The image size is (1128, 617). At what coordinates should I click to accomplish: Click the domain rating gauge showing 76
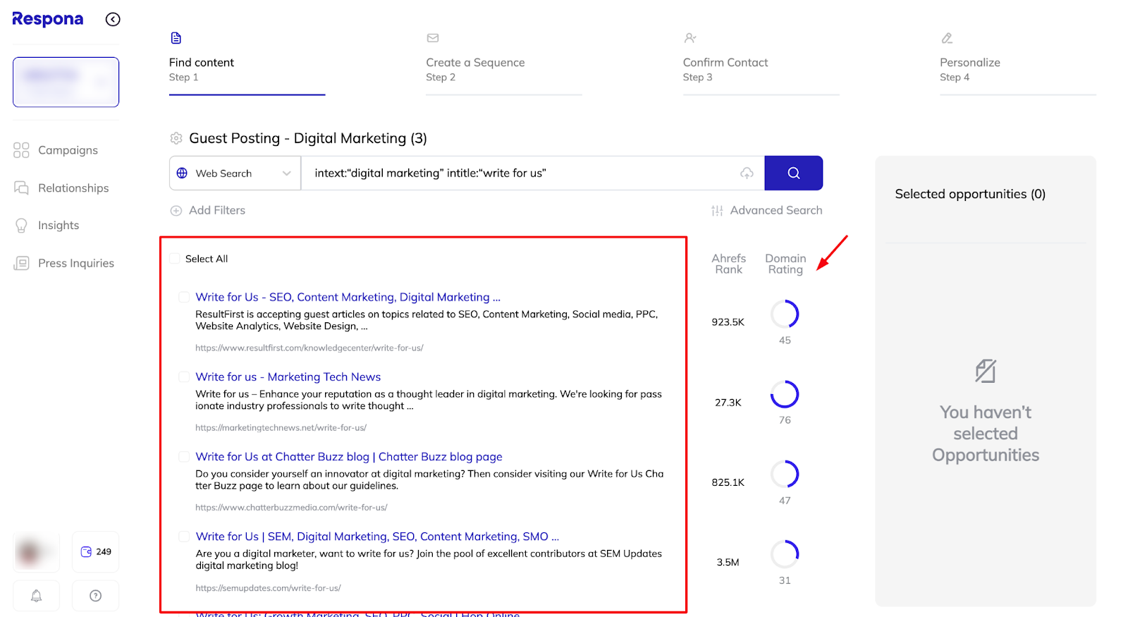coord(785,394)
